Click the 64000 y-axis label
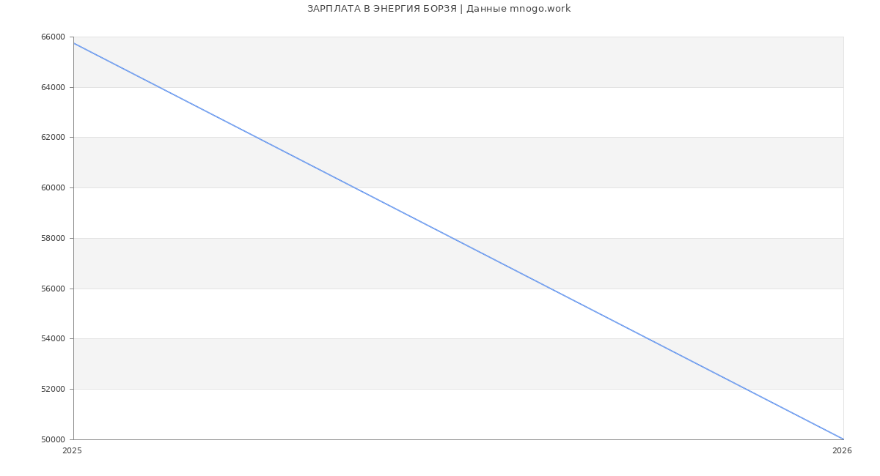 pos(54,88)
